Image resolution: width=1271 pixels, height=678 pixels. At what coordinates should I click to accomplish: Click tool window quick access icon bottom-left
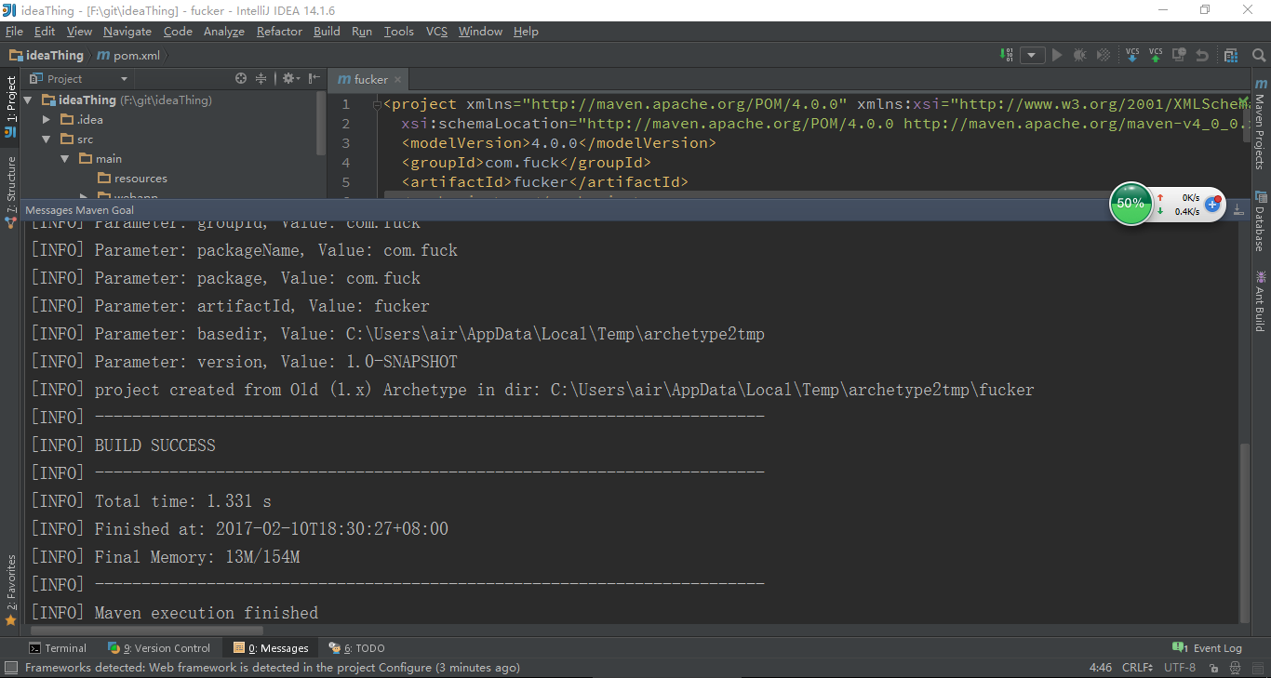pos(10,668)
